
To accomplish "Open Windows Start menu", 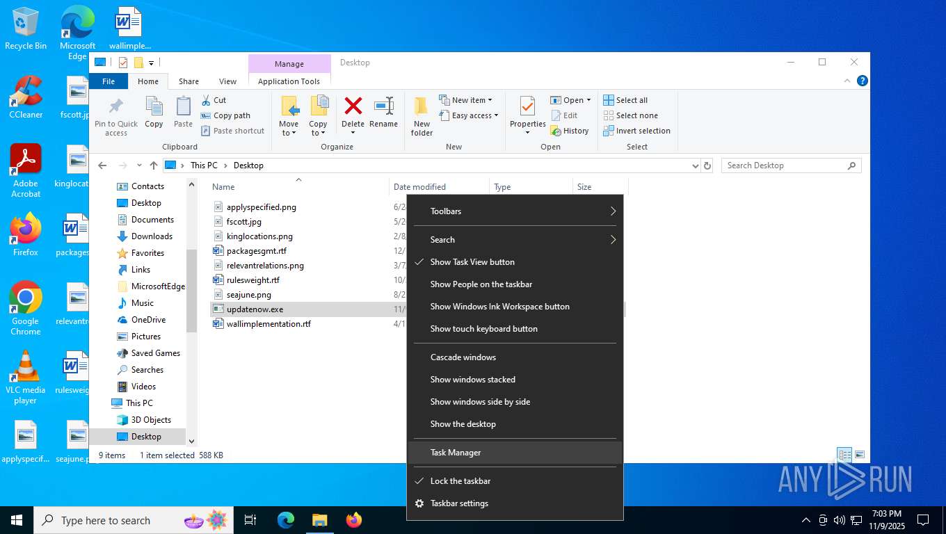I will (17, 520).
